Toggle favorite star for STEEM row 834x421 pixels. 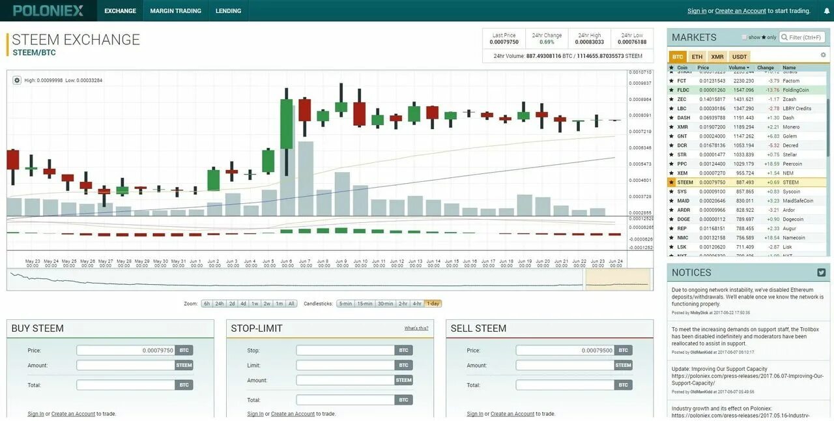(x=672, y=182)
